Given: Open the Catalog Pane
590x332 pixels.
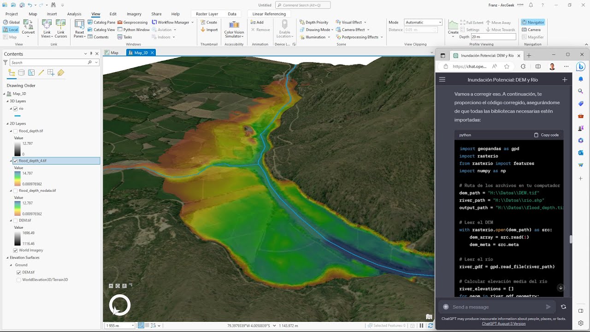Looking at the screenshot, I should point(101,22).
